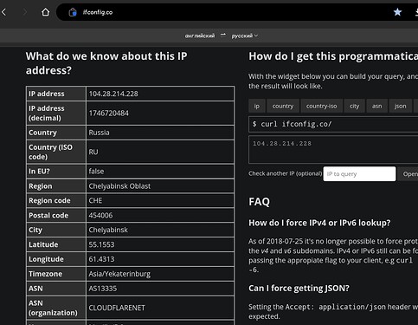The height and width of the screenshot is (325, 418).
Task: Click the 104.28.214.228 IP address table cell
Action: pyautogui.click(x=160, y=94)
